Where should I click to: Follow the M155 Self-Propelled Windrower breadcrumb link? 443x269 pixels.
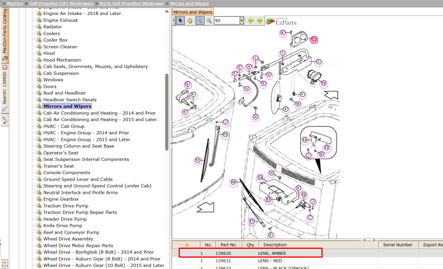[132, 4]
